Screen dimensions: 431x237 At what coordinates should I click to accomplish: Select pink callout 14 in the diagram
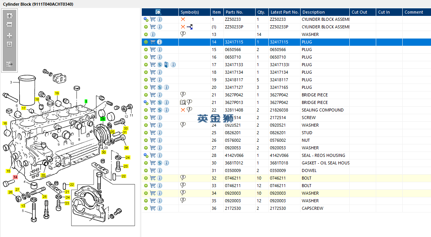[x=15, y=177]
